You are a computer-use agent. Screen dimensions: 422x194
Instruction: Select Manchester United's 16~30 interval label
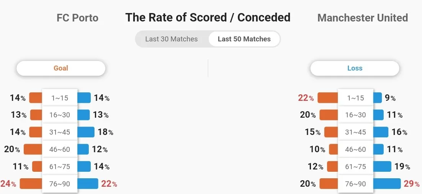coord(355,115)
